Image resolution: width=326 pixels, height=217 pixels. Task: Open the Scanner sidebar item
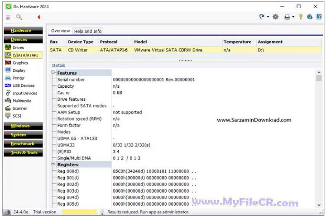click(x=20, y=108)
